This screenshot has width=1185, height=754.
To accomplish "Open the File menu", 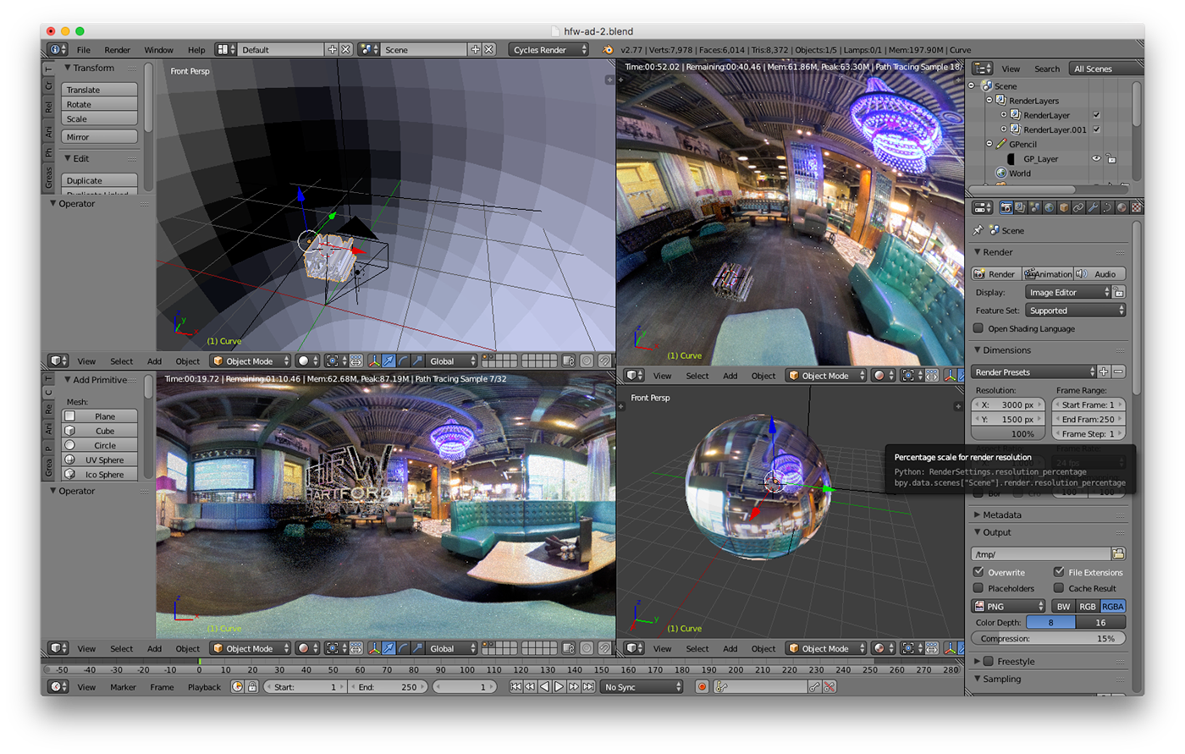I will (x=84, y=50).
